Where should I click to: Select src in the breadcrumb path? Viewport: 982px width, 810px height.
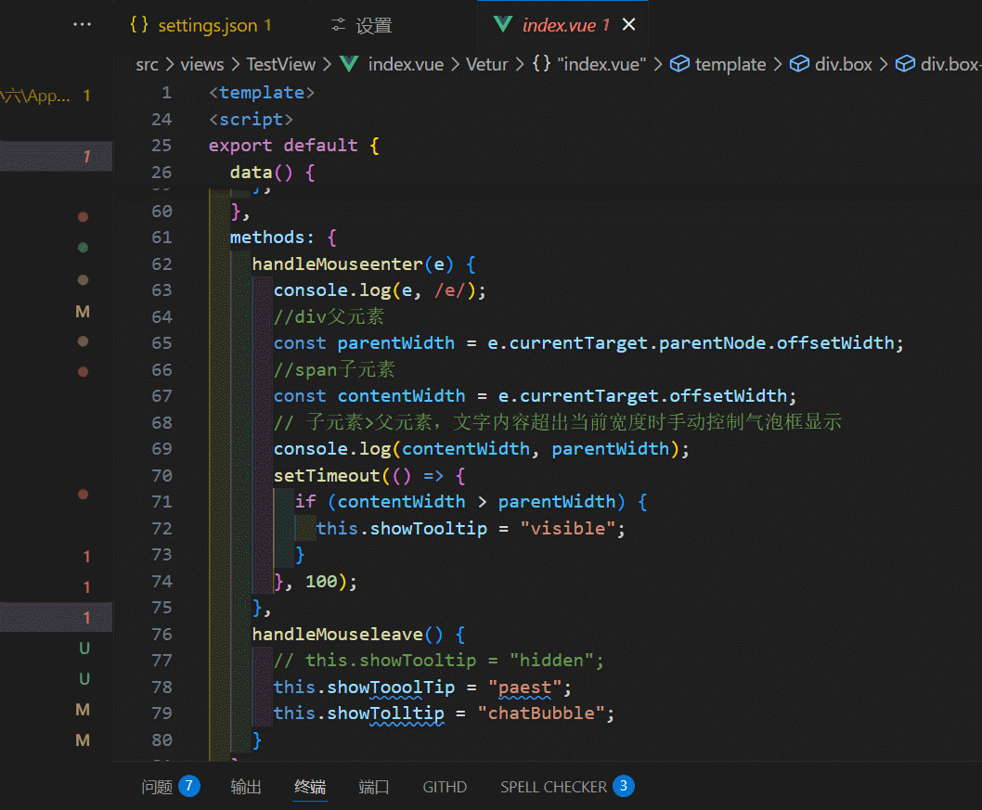tap(148, 64)
